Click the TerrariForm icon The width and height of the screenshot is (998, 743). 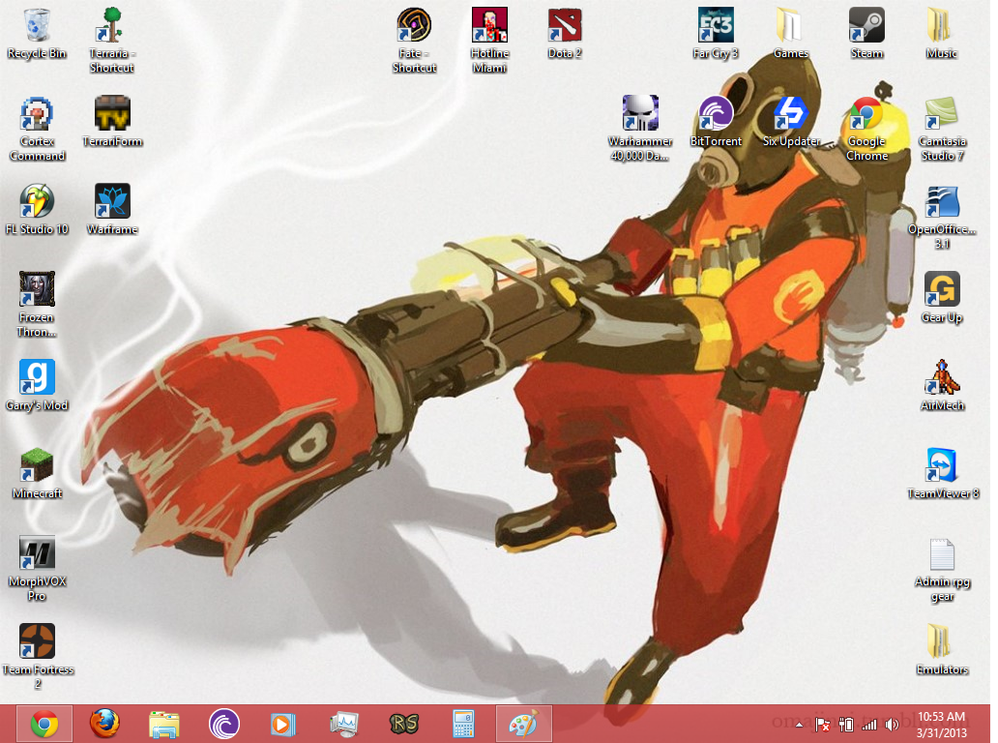[x=112, y=122]
